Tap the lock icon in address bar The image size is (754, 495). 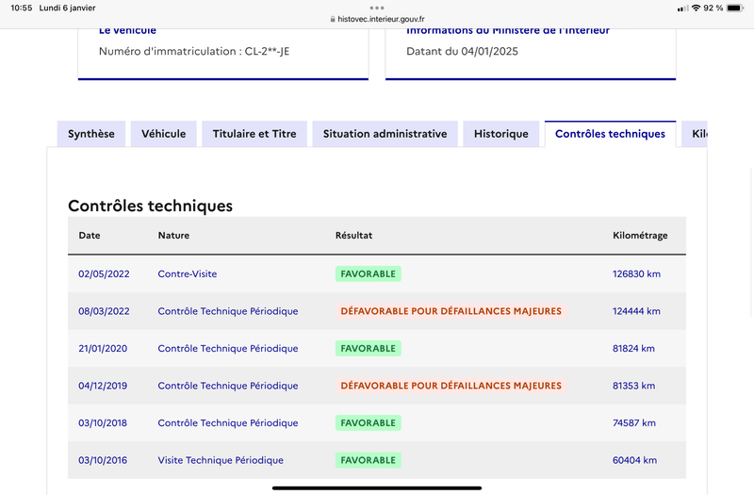click(333, 19)
